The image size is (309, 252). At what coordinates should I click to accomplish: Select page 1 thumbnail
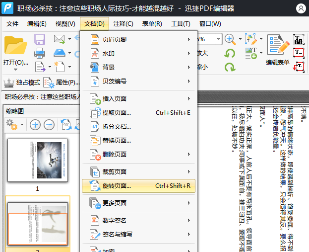38,160
